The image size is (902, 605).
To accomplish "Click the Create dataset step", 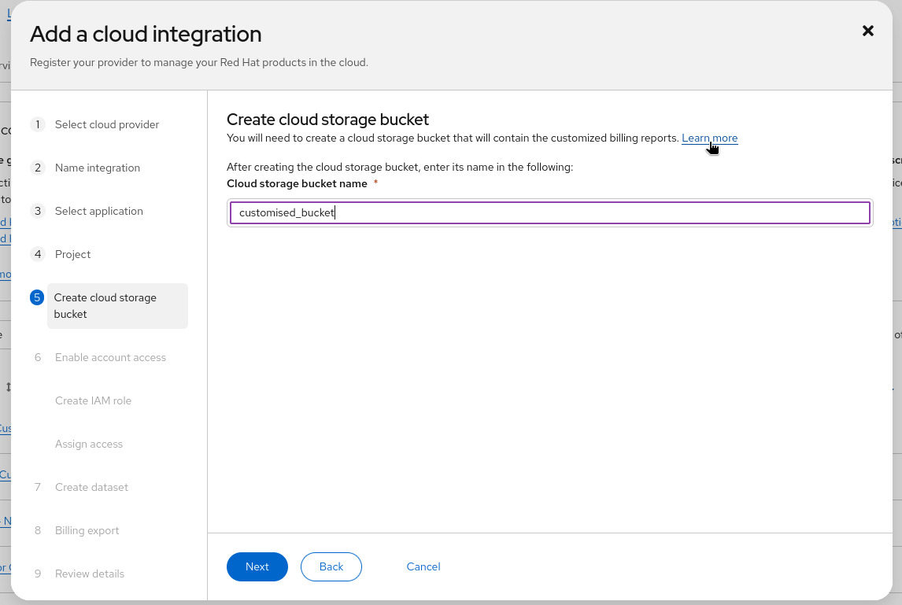I will [91, 487].
